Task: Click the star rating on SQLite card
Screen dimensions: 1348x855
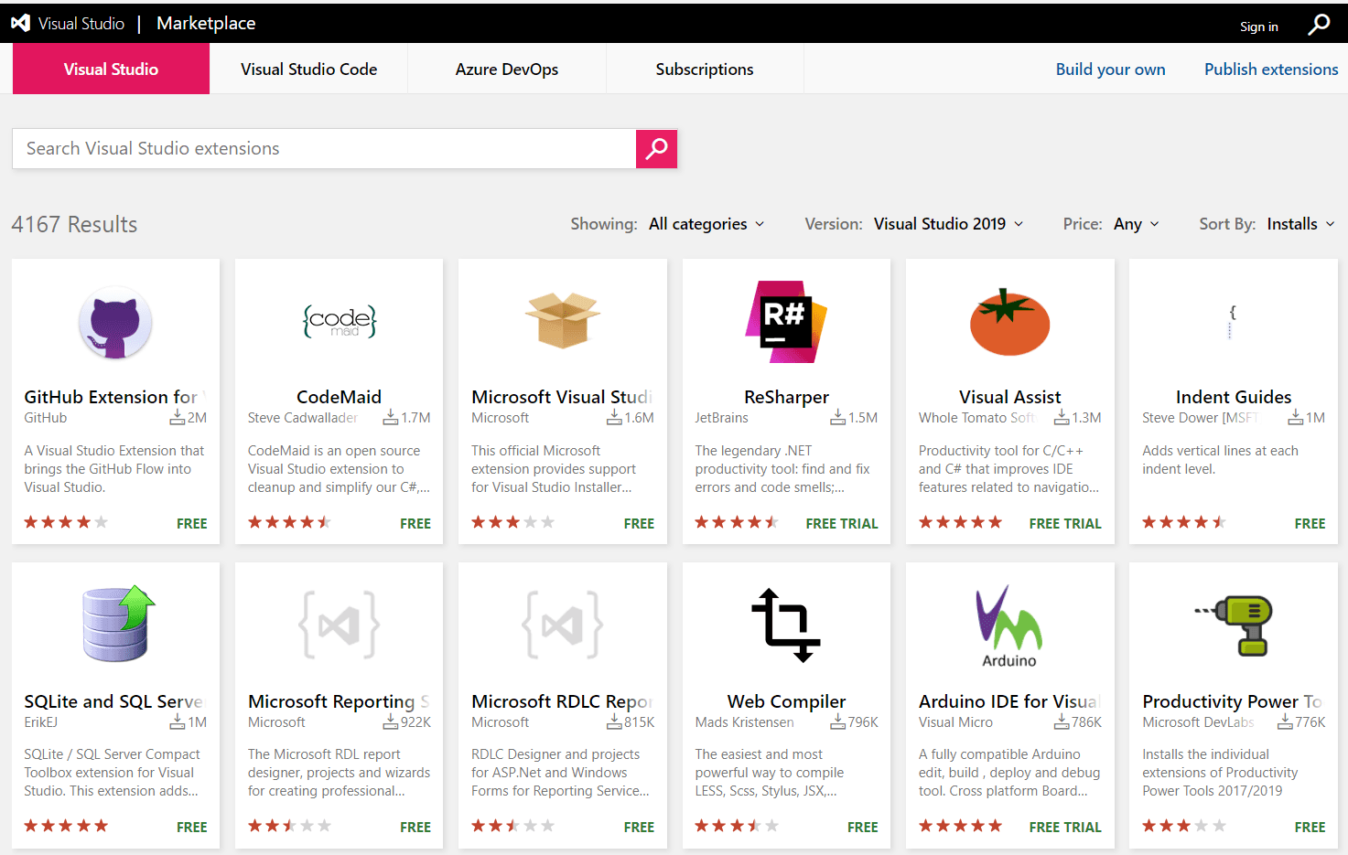Action: pyautogui.click(x=66, y=826)
